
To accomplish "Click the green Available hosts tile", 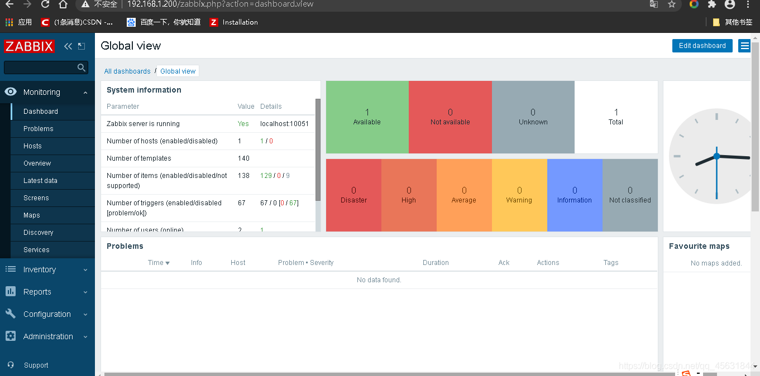I will click(x=367, y=117).
